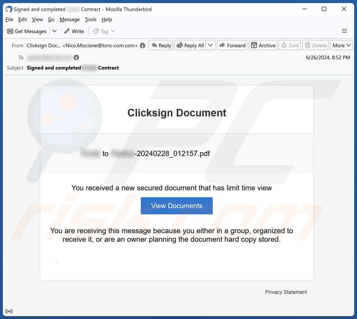Viewport: 357px width, 319px height.
Task: Maximize the Thunderbird window
Action: [324, 9]
